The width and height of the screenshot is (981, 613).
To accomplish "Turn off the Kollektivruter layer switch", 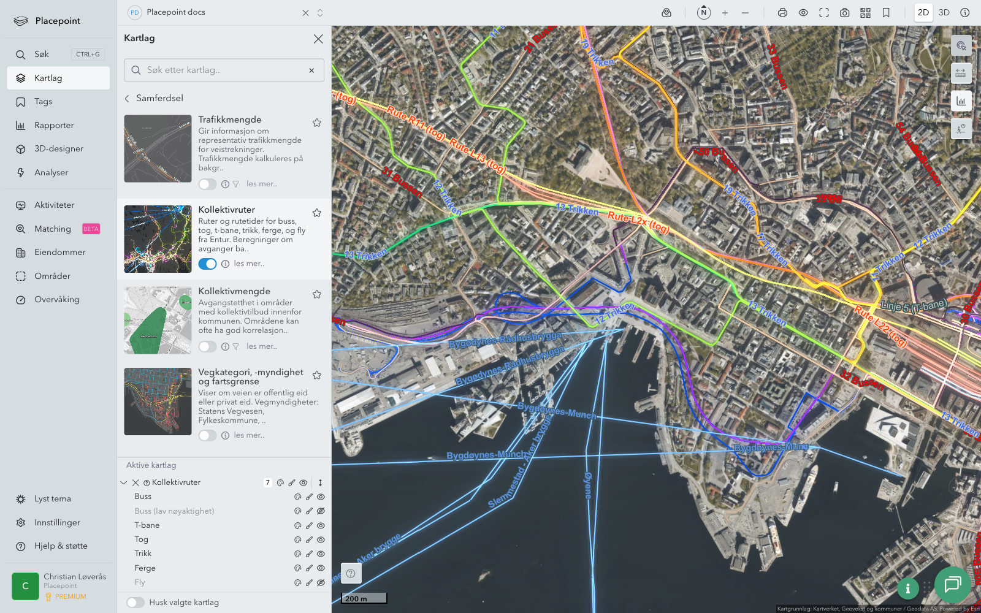I will point(207,264).
